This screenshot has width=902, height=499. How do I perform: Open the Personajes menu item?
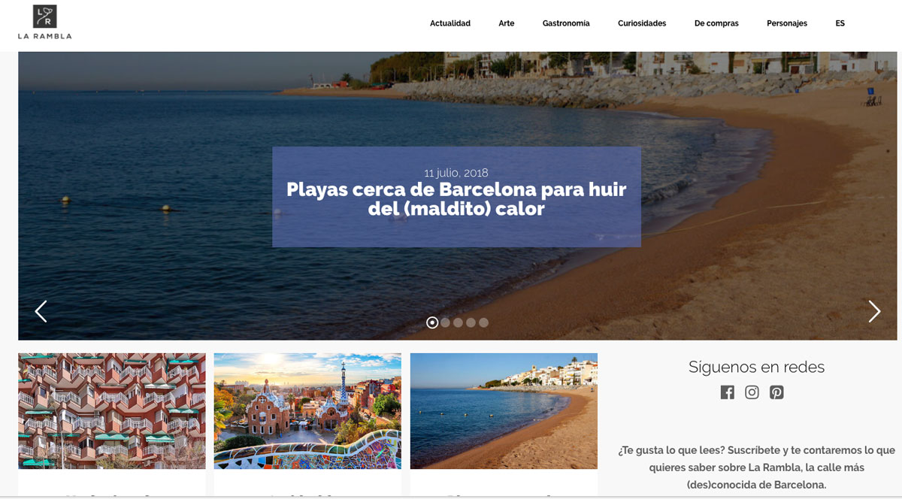point(787,23)
